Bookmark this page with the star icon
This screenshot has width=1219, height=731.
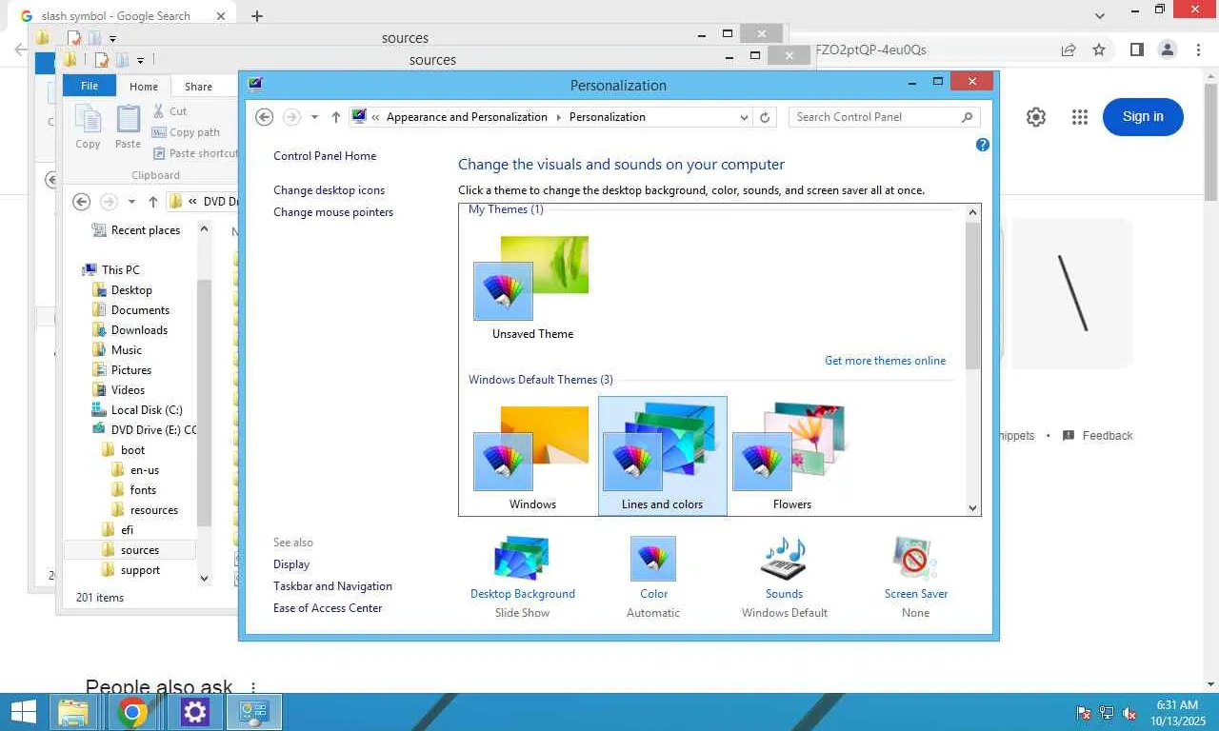1099,49
